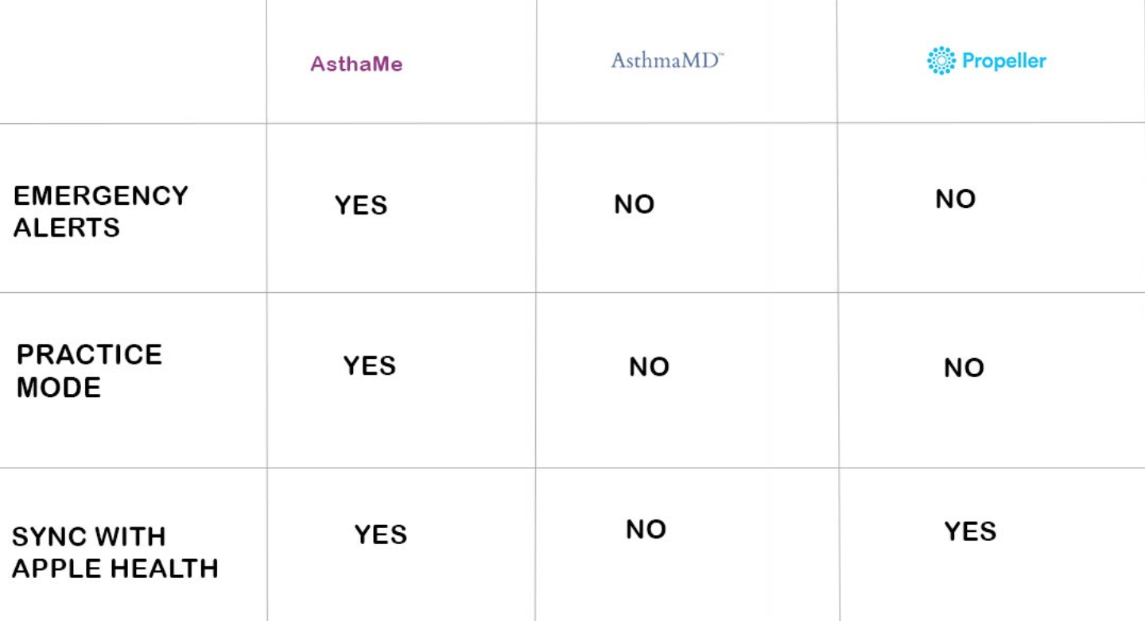Screen dimensions: 1145x621
Task: Click the AsthmaMD logo in header
Action: (x=667, y=60)
